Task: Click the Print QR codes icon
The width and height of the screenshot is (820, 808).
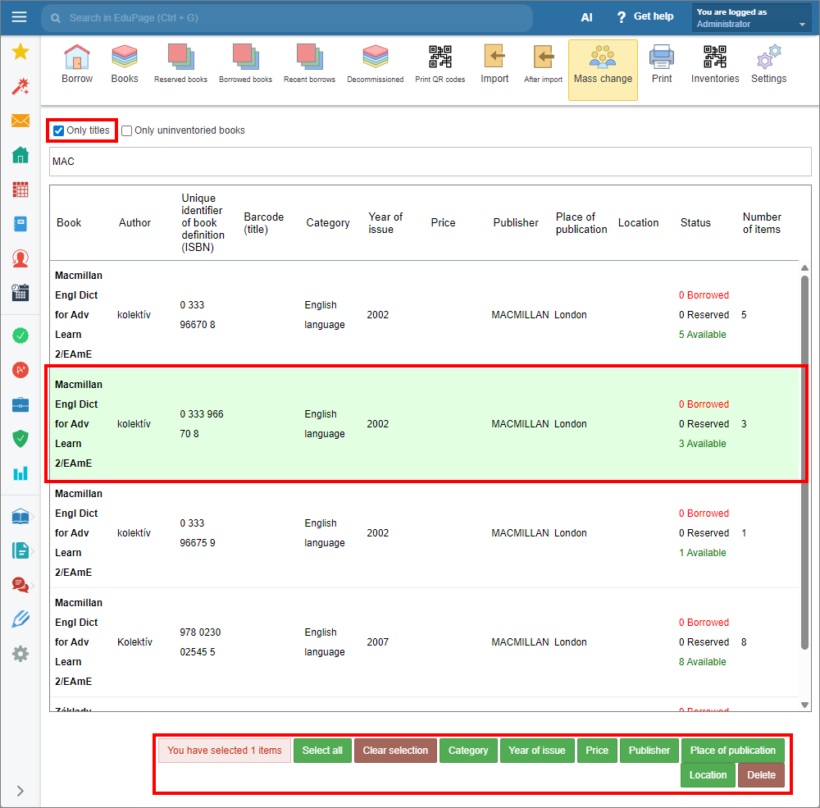Action: [x=440, y=64]
